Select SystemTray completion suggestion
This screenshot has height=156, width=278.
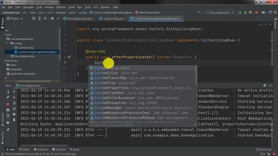tap(143, 83)
